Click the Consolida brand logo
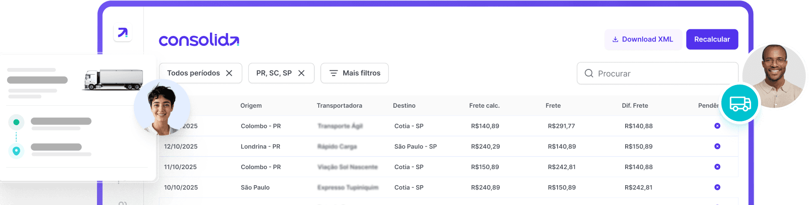 (x=199, y=40)
